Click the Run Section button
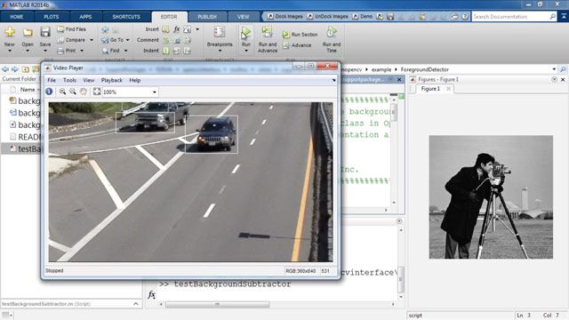Viewport: 569px width, 320px height. 301,35
